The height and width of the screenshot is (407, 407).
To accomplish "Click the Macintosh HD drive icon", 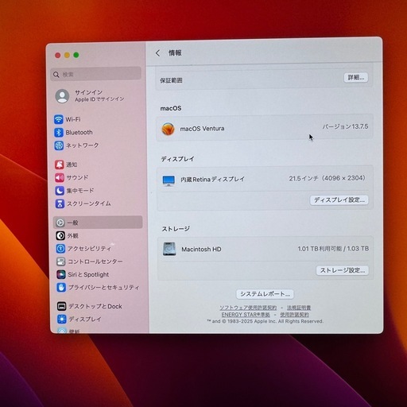I will click(169, 249).
